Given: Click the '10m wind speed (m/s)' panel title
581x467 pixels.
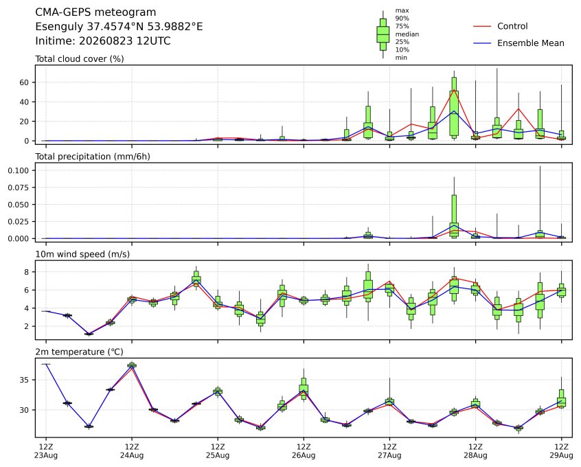Looking at the screenshot, I should [x=82, y=254].
